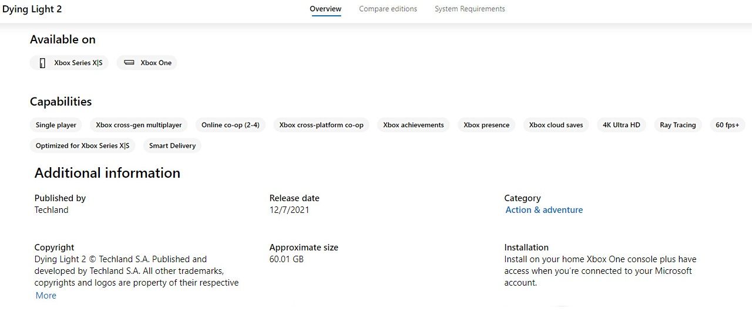Viewport: 756px width, 322px height.
Task: Click the Release date label
Action: [294, 198]
